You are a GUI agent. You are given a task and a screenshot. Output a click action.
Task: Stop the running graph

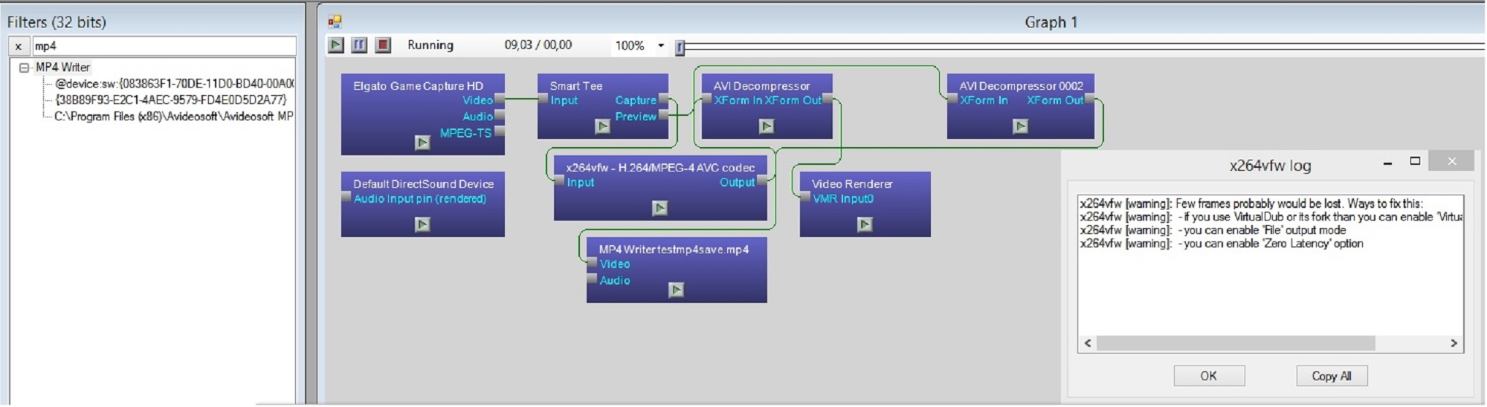click(383, 45)
